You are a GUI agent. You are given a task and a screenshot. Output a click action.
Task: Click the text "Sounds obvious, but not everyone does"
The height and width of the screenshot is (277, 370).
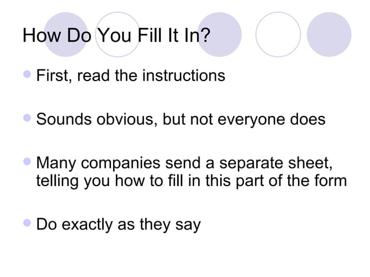tap(181, 119)
